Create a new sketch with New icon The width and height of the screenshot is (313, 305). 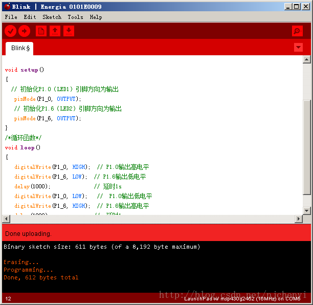41,31
